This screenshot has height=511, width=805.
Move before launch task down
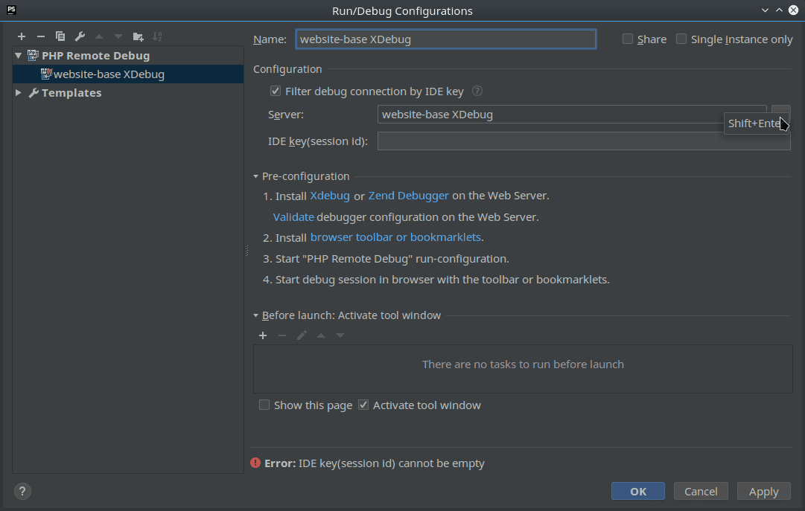click(x=340, y=335)
